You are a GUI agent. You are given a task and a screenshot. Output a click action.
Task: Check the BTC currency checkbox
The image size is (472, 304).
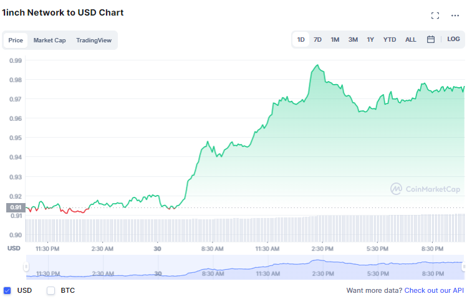pyautogui.click(x=51, y=290)
